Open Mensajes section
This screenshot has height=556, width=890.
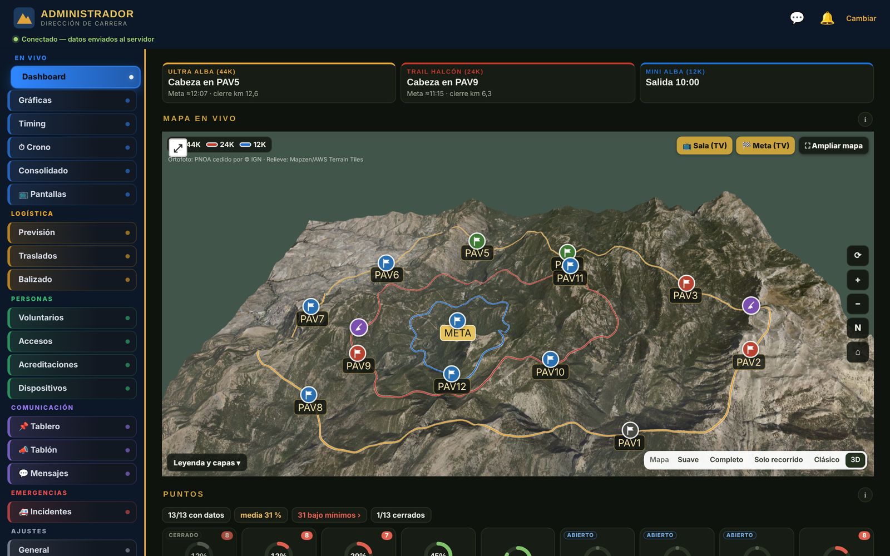pyautogui.click(x=72, y=473)
